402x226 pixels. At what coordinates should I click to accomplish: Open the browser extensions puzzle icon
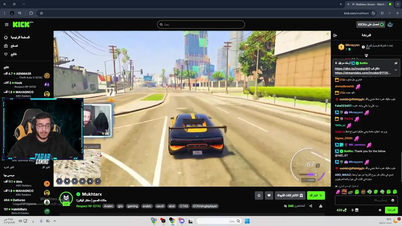tap(31, 13)
